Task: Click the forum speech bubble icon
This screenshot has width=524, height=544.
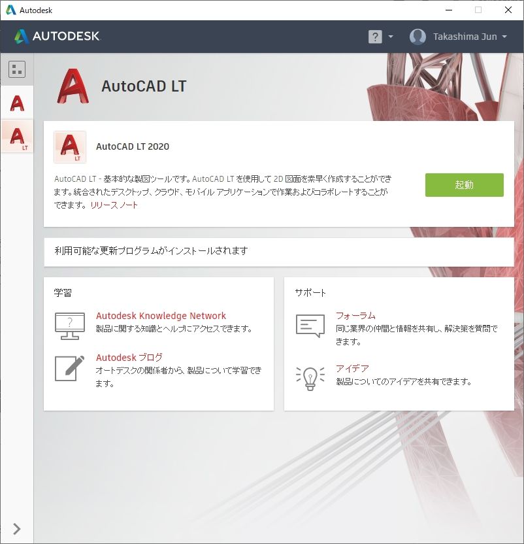Action: 310,326
